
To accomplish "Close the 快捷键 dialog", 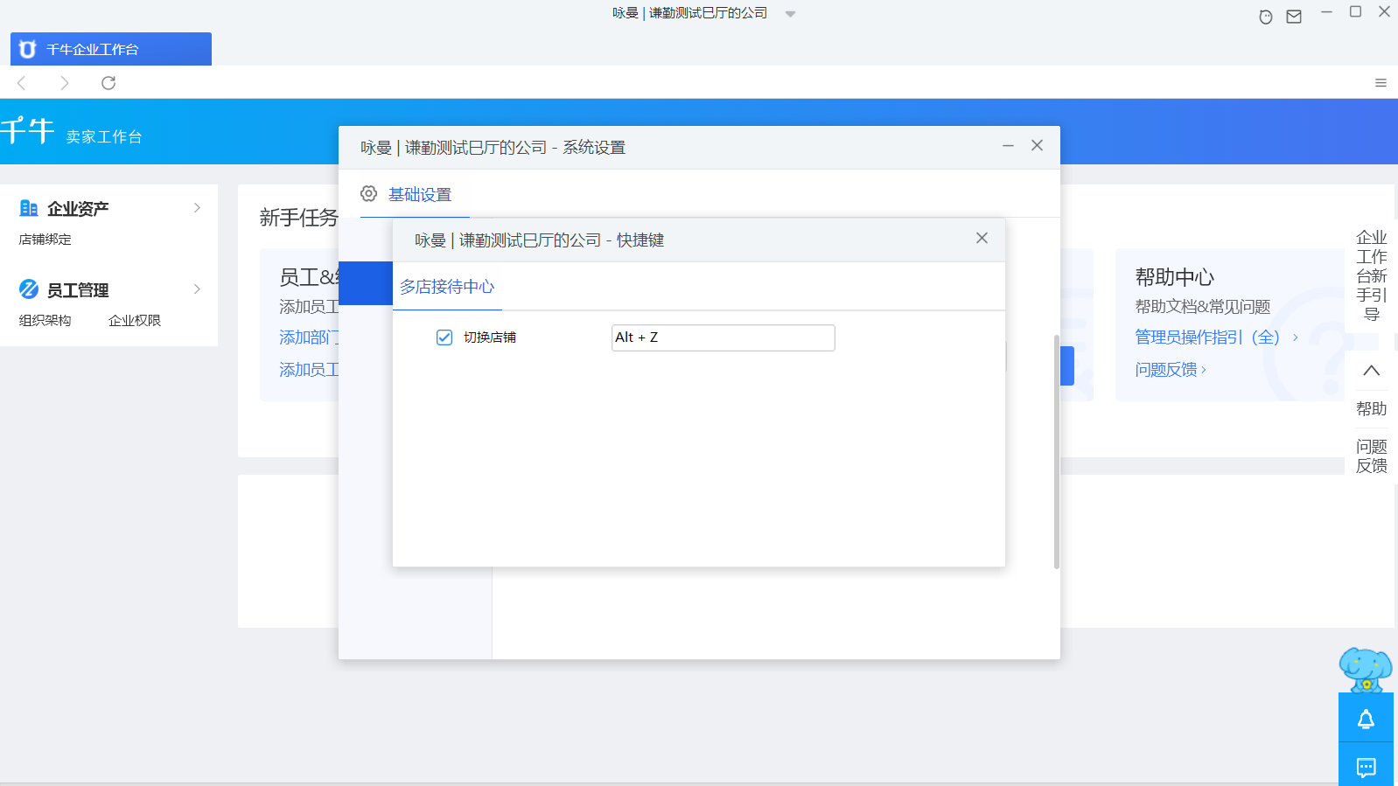I will pyautogui.click(x=982, y=238).
